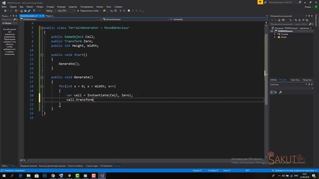Open the Edit (Правка) menu

pyautogui.click(x=13, y=6)
